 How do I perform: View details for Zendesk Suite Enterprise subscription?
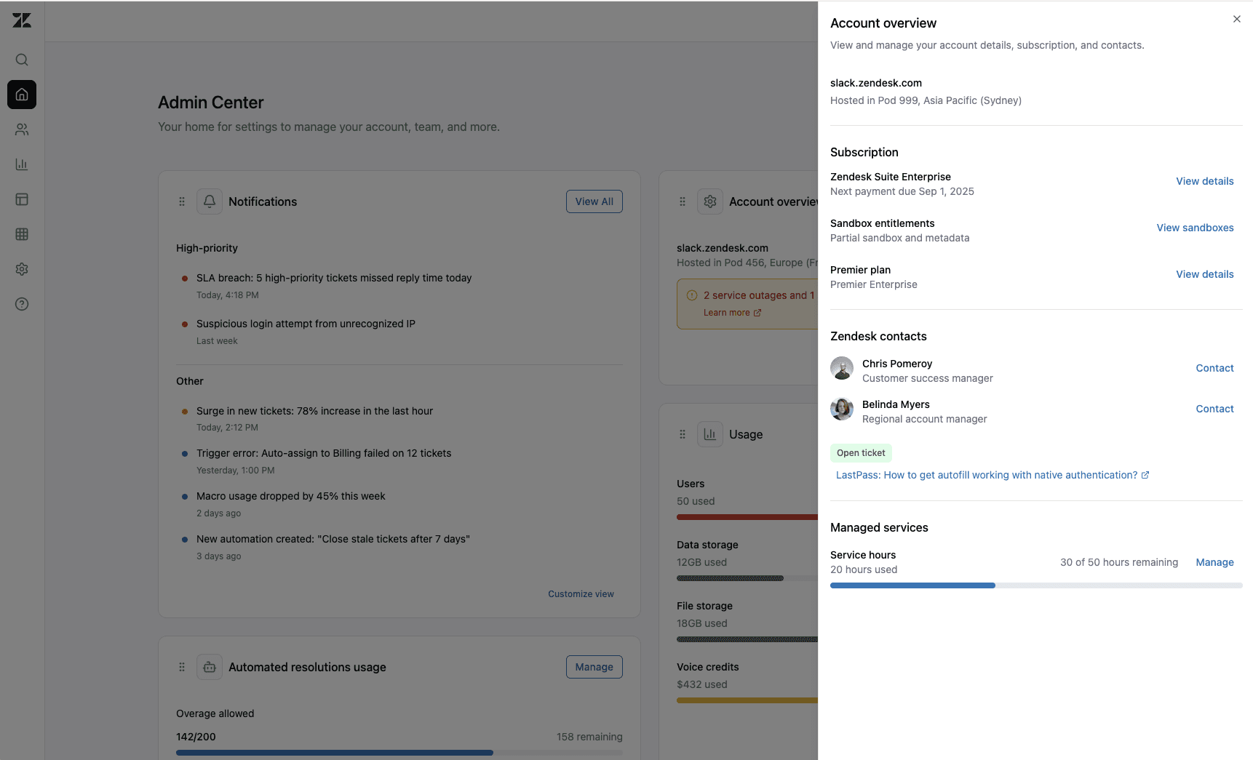point(1205,181)
